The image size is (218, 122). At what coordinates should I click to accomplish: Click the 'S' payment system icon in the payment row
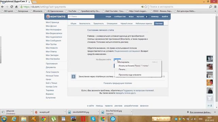click(x=74, y=77)
